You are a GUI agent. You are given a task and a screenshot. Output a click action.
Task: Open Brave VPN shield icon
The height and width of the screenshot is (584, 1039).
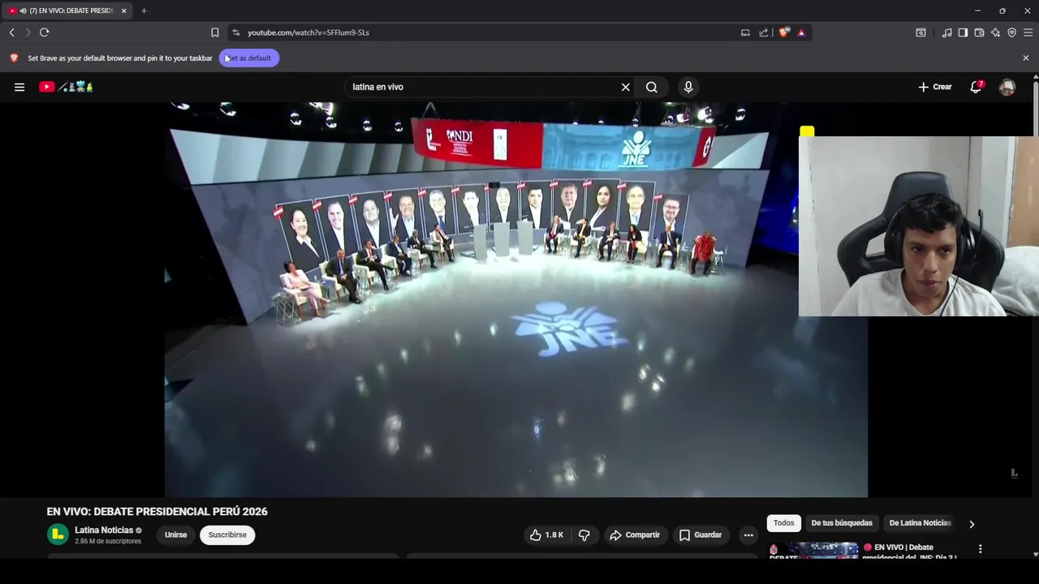tap(1011, 32)
